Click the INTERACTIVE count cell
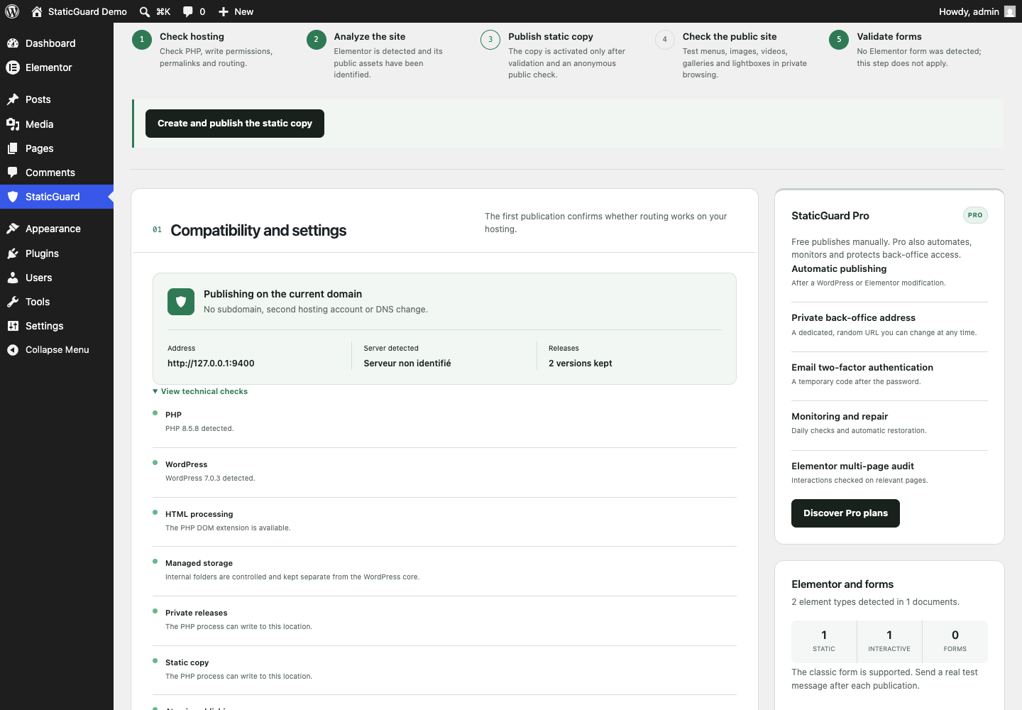 click(889, 641)
